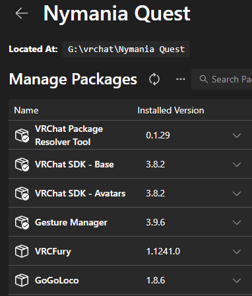Click the GoGoLoco package box icon
The height and width of the screenshot is (296, 252).
point(22,280)
